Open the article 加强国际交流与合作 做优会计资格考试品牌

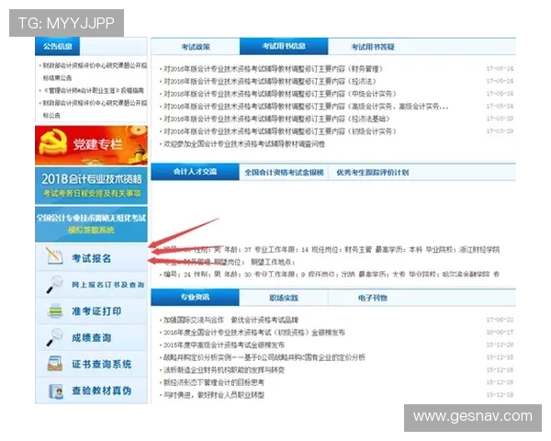(231, 320)
